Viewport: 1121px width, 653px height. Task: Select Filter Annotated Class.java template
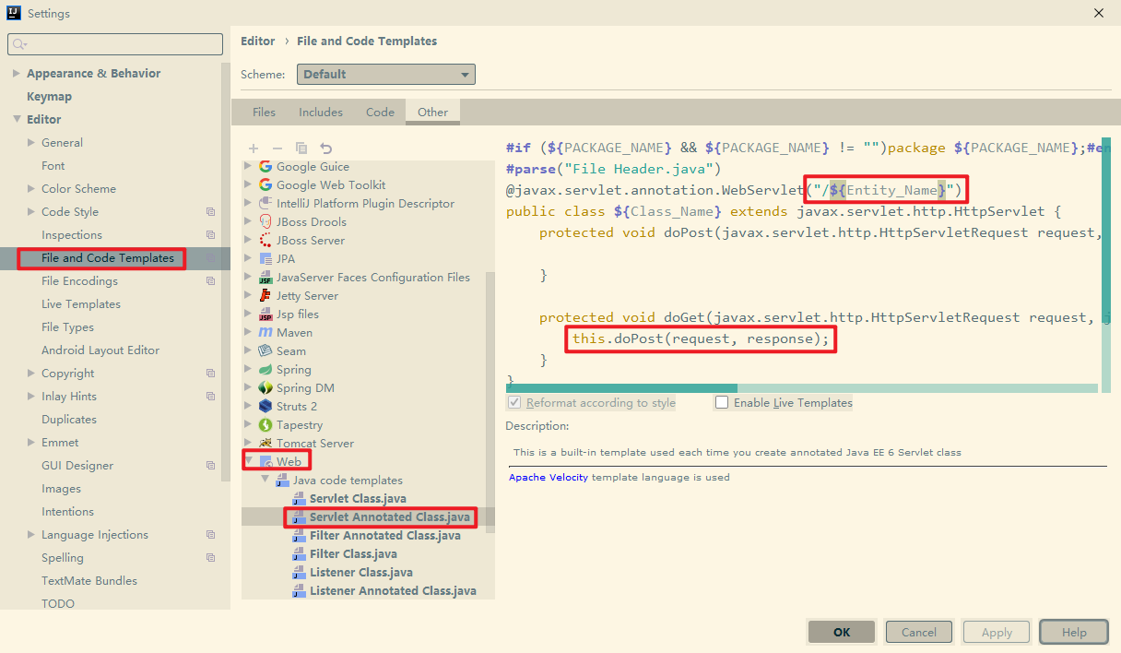point(385,536)
